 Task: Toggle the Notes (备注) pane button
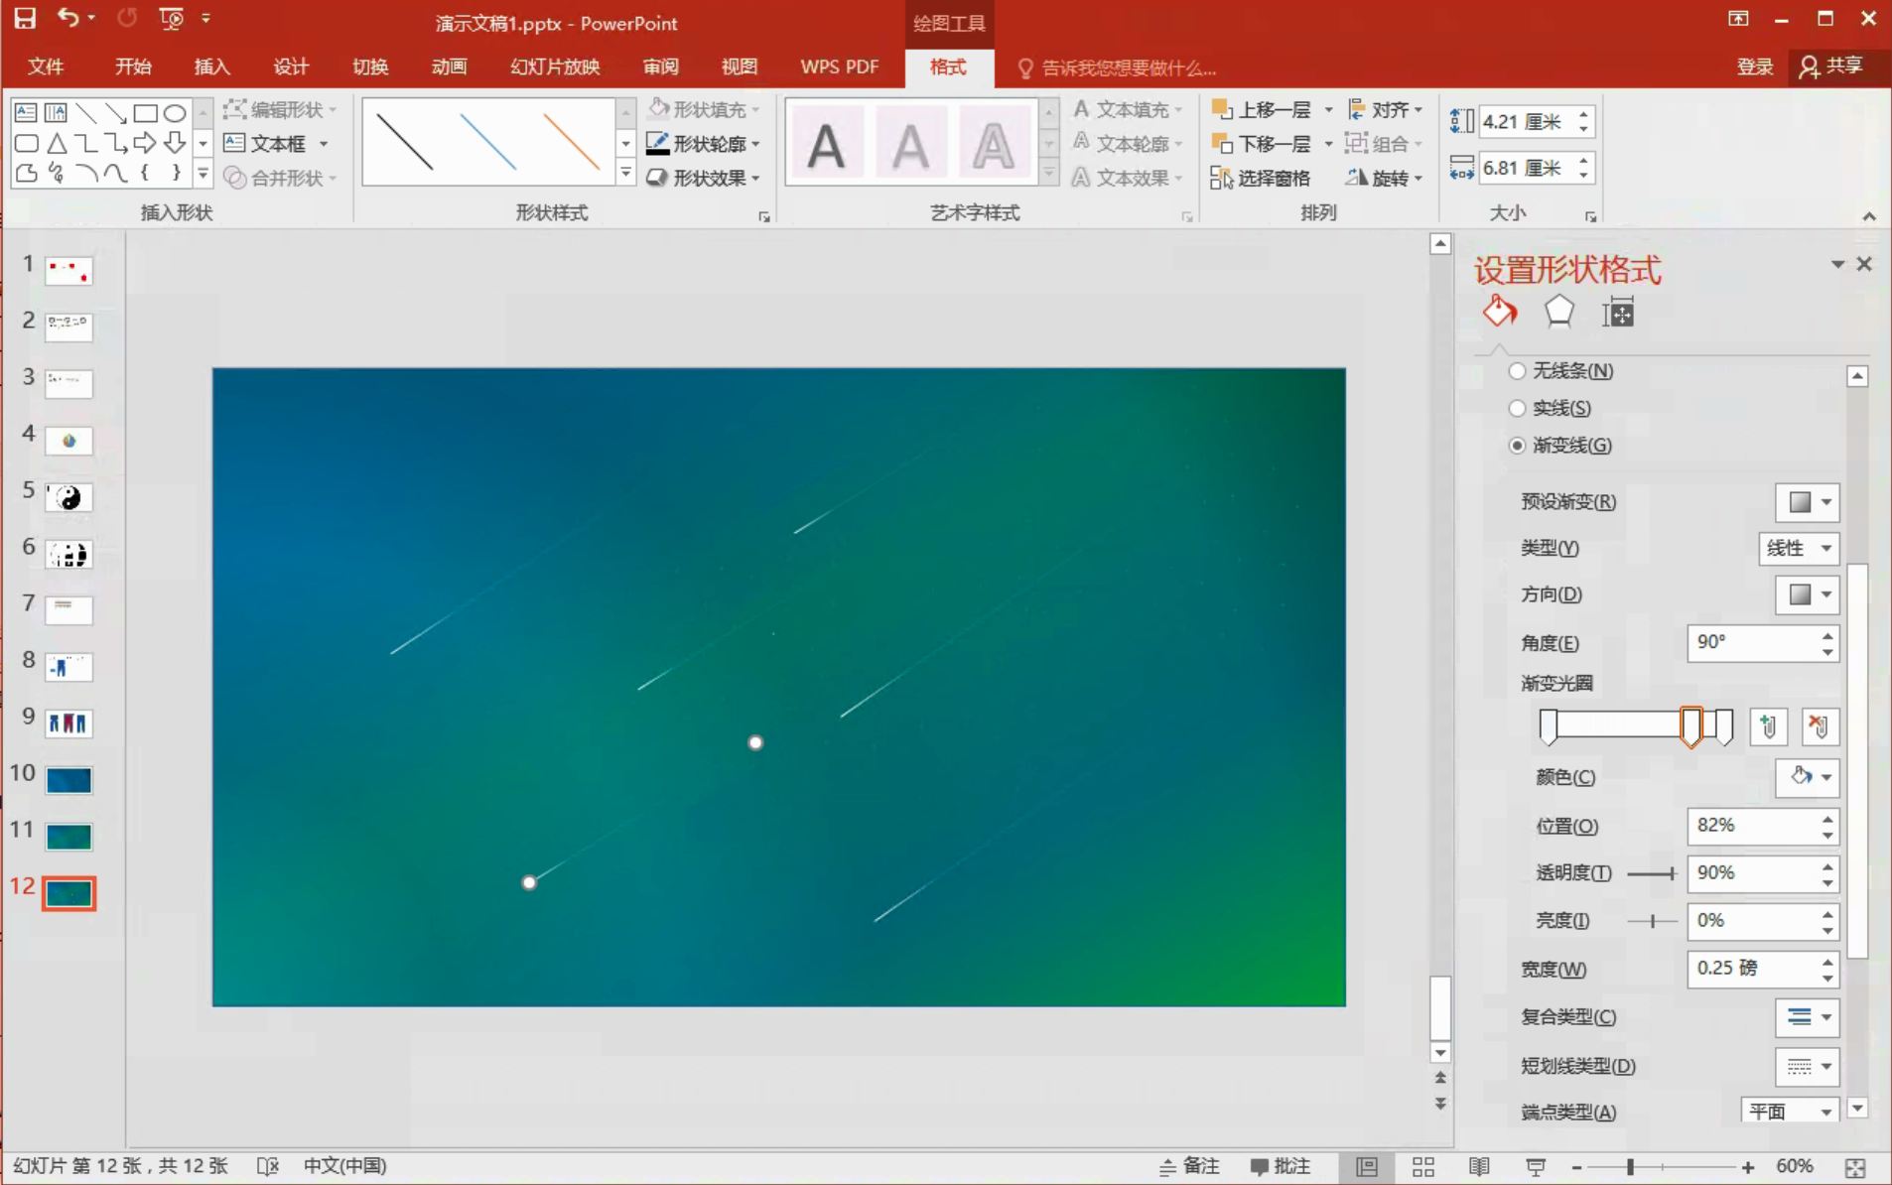[1189, 1167]
